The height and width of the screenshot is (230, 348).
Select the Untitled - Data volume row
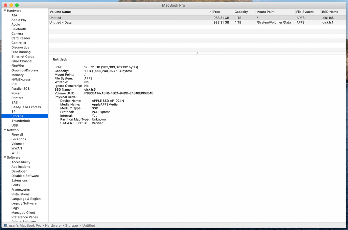click(x=197, y=22)
